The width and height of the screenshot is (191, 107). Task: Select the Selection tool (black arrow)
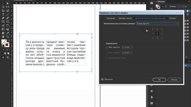(x=3, y=3)
